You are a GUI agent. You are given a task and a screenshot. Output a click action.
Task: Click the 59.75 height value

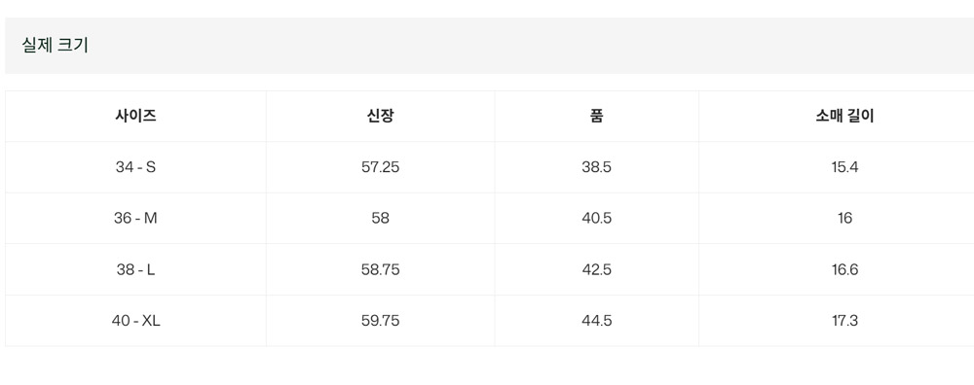380,321
